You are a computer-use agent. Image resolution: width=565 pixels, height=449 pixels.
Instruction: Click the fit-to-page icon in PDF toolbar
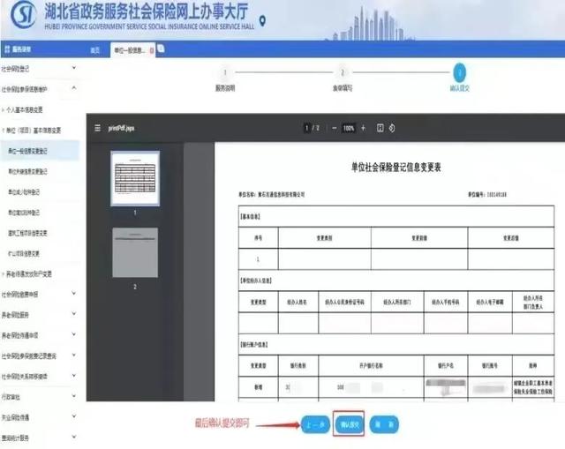(x=380, y=128)
